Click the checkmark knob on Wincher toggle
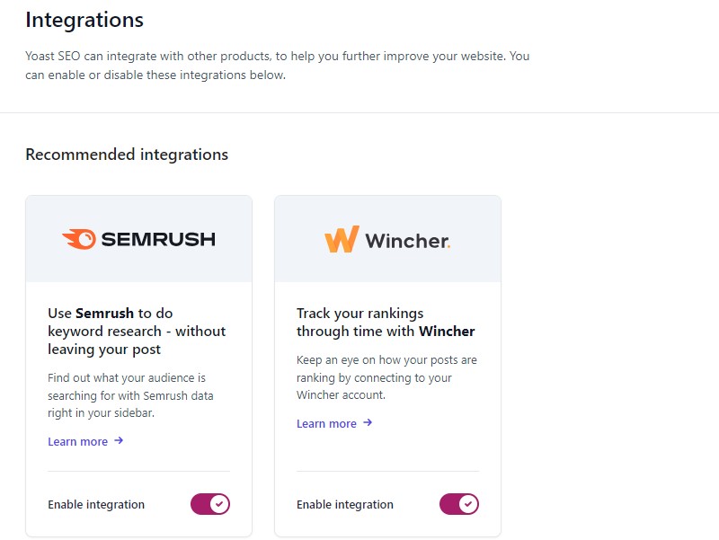Screen dimensions: 719x540 (x=468, y=504)
